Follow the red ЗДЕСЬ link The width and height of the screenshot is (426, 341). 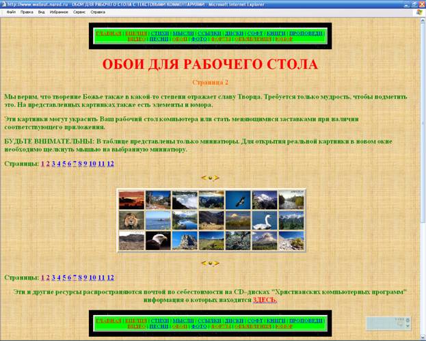pos(265,300)
